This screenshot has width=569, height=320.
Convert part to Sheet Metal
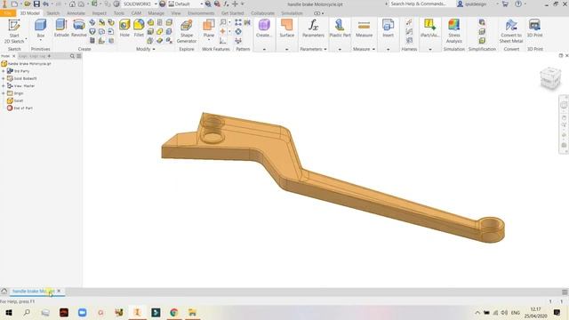[x=511, y=31]
